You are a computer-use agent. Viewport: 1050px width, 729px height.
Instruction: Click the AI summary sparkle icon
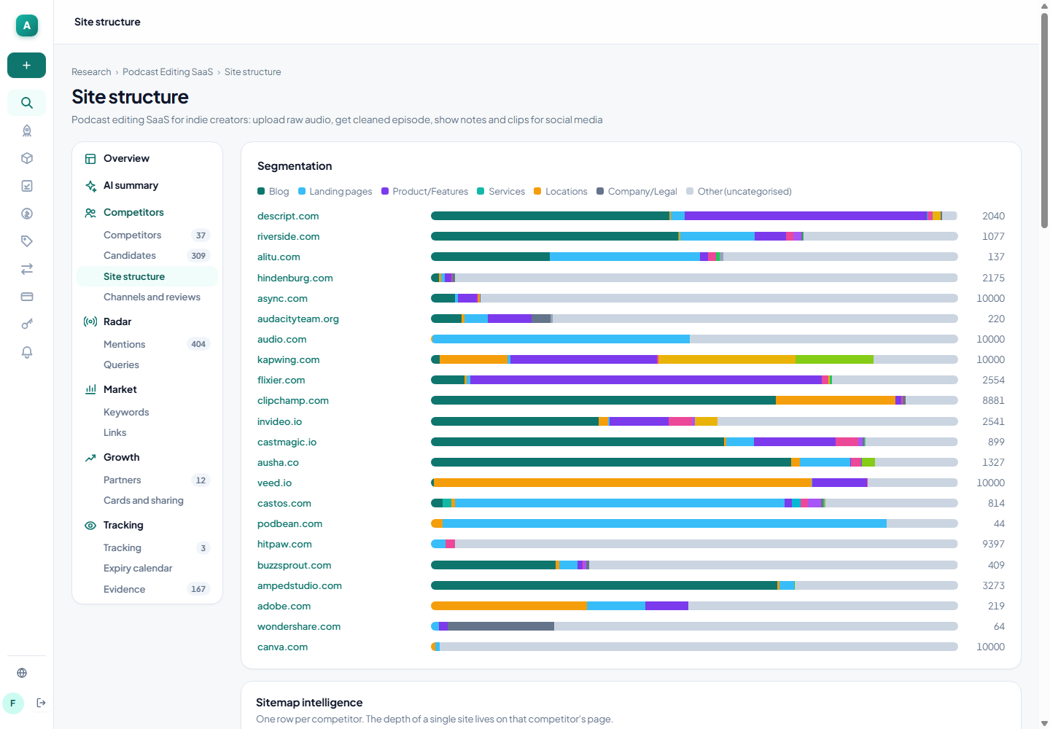pos(90,186)
